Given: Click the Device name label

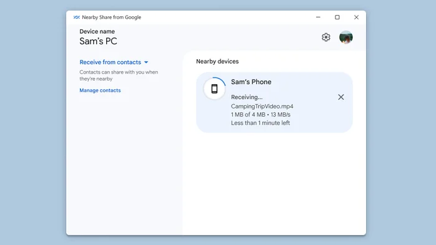Looking at the screenshot, I should click(x=97, y=32).
